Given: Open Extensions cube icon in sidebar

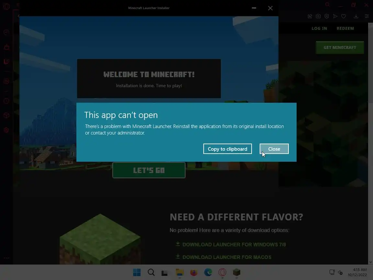Looking at the screenshot, I should (6, 115).
